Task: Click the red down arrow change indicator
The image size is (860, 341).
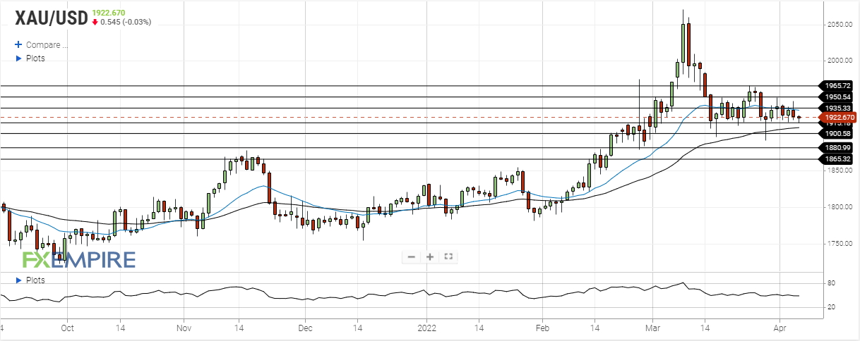Action: pos(95,22)
